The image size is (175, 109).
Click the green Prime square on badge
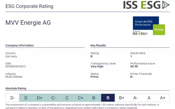[x=159, y=30]
